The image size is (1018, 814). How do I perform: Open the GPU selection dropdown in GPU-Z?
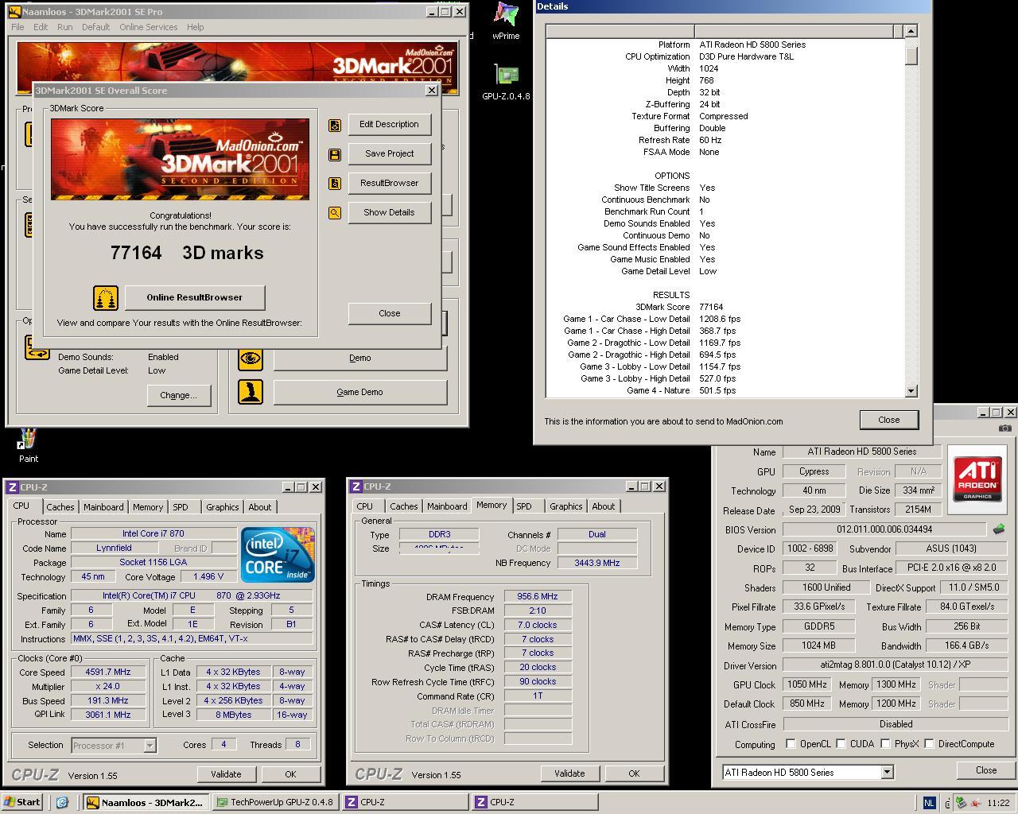[887, 772]
